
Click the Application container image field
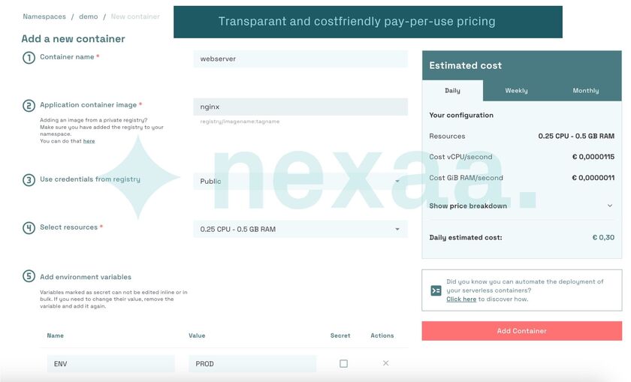[x=300, y=107]
